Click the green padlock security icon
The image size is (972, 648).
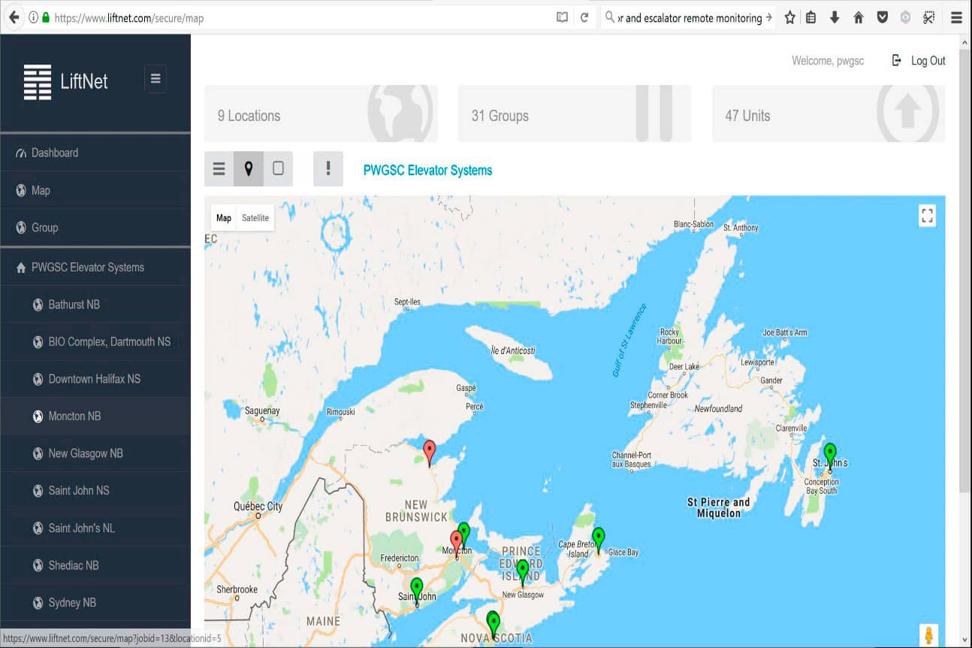[x=46, y=17]
